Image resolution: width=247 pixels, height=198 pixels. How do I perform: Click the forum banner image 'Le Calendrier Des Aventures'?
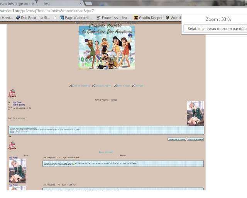tap(107, 47)
